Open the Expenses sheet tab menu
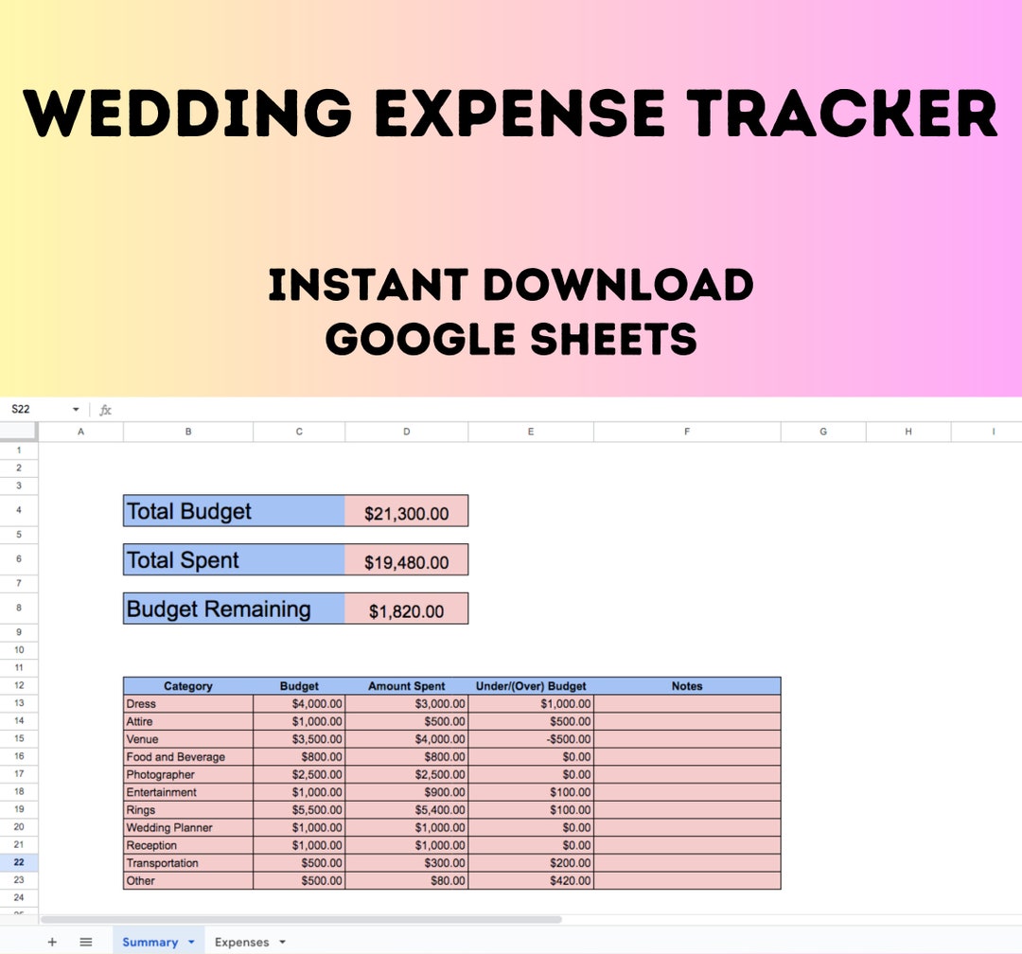1022x954 pixels. [281, 942]
